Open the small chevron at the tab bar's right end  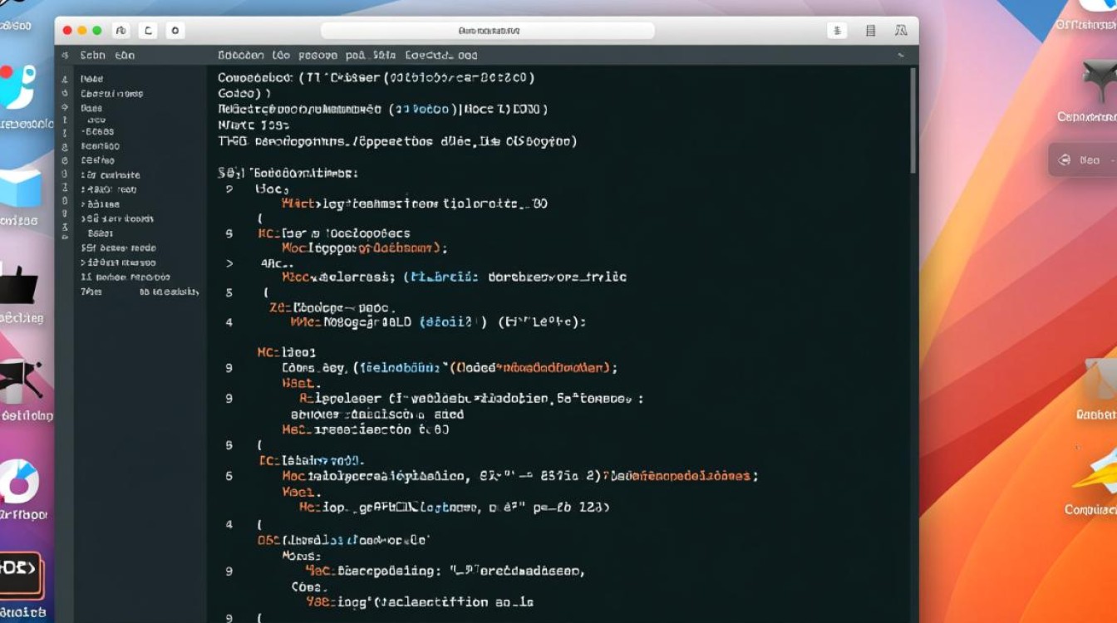point(901,56)
